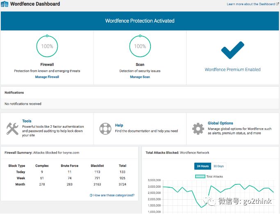
Task: Click Month's Brute Force value 283
Action: click(x=70, y=184)
